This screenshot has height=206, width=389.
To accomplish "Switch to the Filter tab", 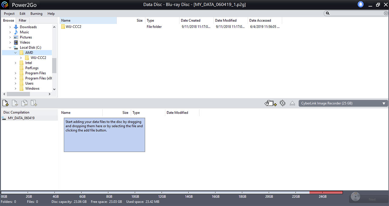I will (22, 20).
